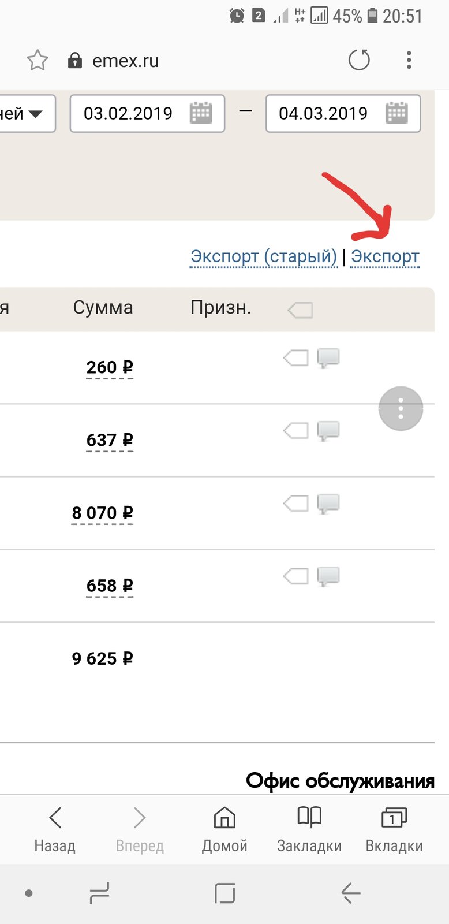Image resolution: width=449 pixels, height=924 pixels.
Task: Open the 8 070 ₽ sum details
Action: 103,513
